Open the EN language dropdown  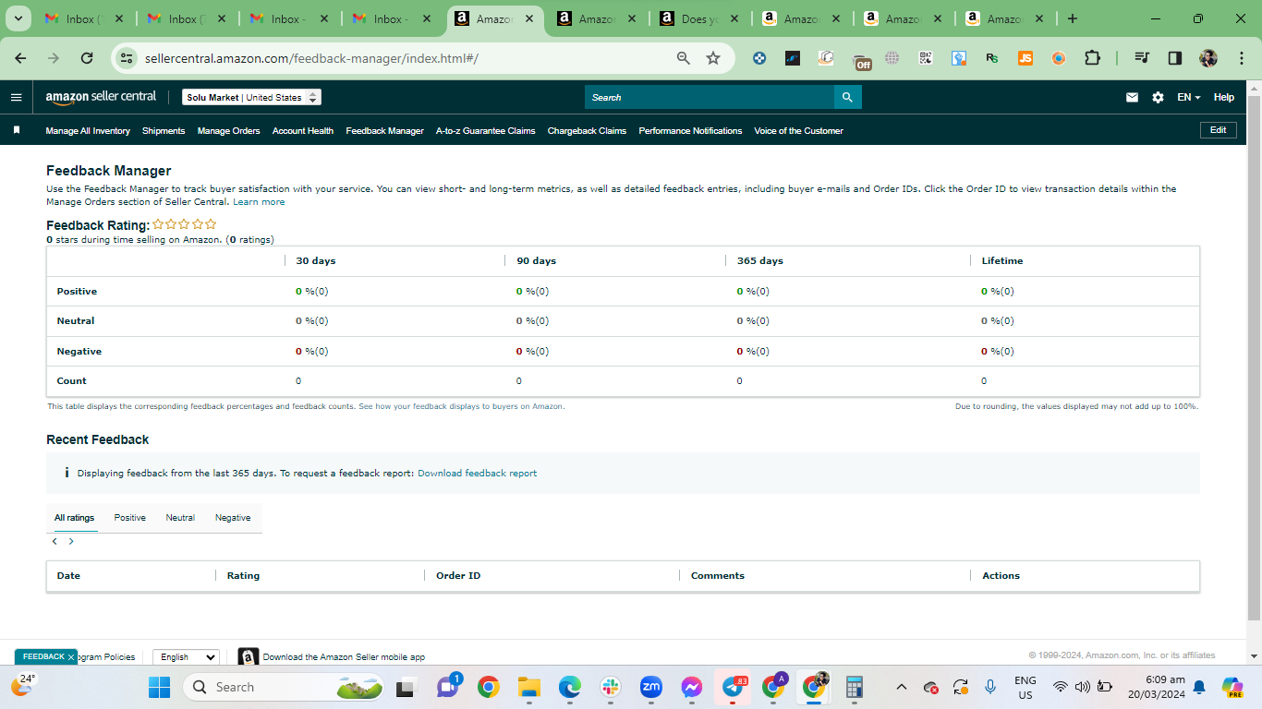[x=1188, y=97]
